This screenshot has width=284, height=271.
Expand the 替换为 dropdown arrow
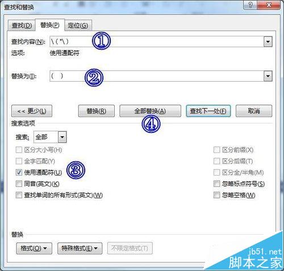coord(268,76)
